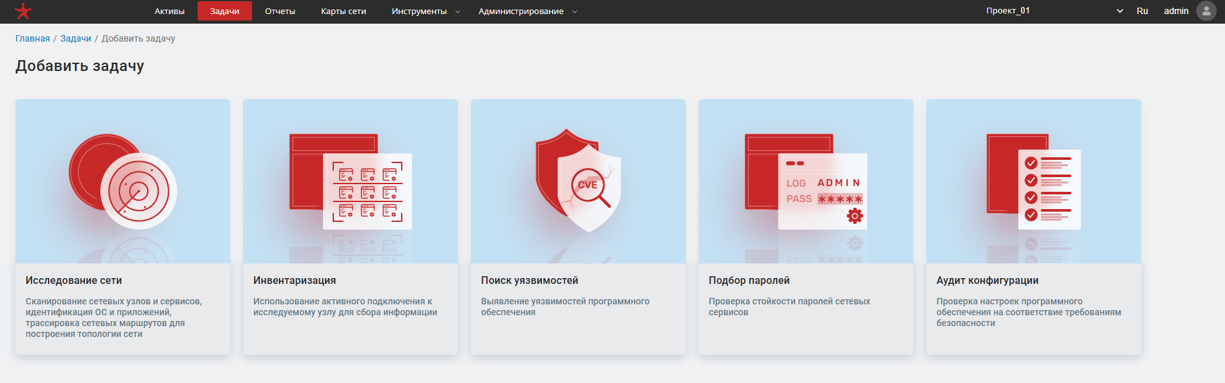Click the 'Сканирование сетевых узлов' description
This screenshot has width=1225, height=383.
click(x=114, y=317)
